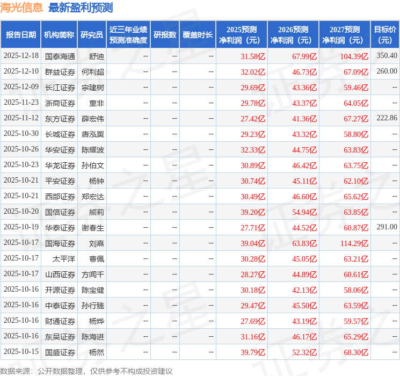400x376 pixels.
Task: Click the 机构简称 column header
Action: pyautogui.click(x=59, y=35)
